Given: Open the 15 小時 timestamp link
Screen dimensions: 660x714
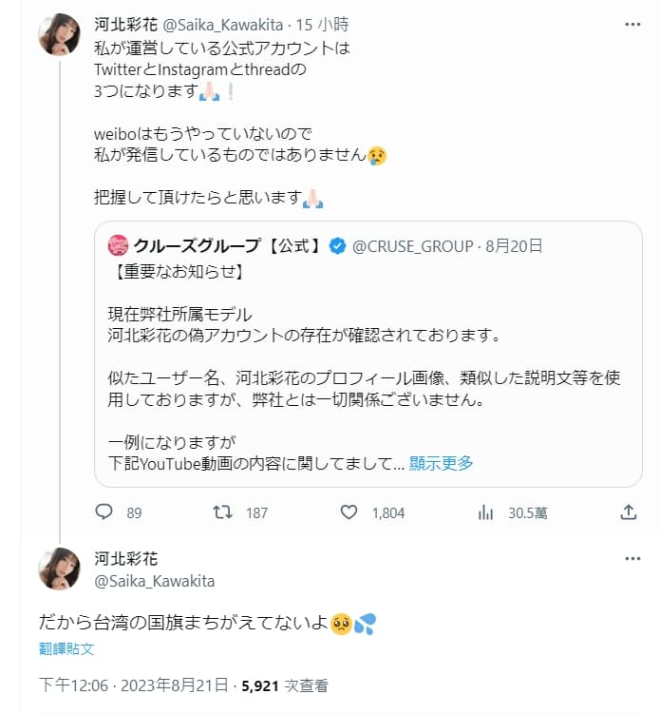Looking at the screenshot, I should click(x=323, y=25).
